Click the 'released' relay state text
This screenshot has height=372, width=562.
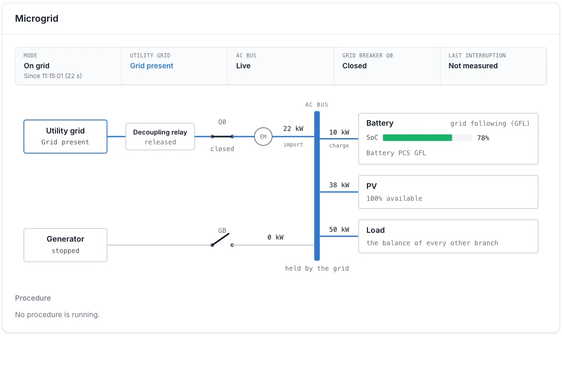pyautogui.click(x=160, y=142)
